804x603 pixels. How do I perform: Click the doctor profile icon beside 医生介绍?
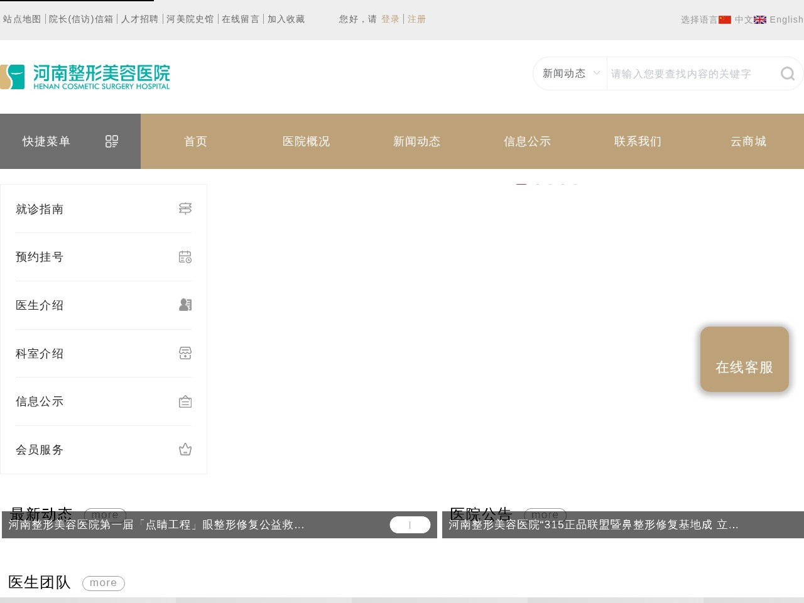tap(185, 305)
